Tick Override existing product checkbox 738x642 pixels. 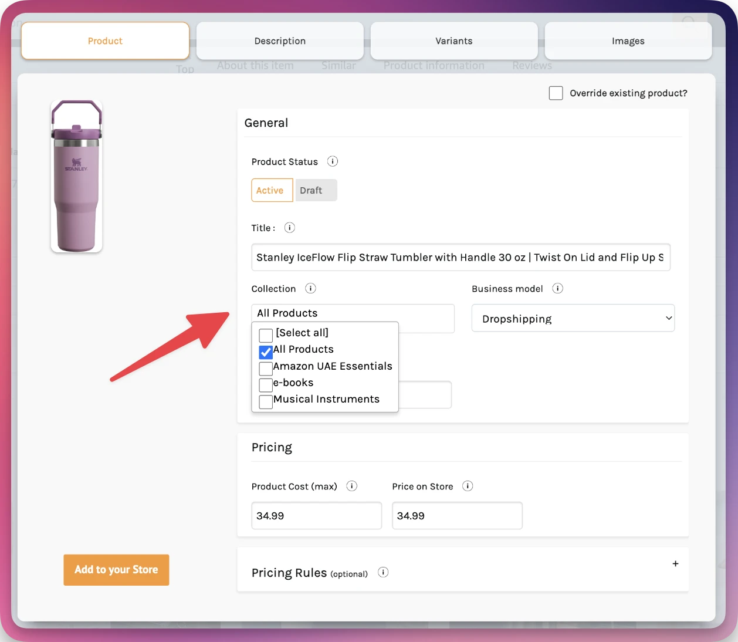(556, 93)
